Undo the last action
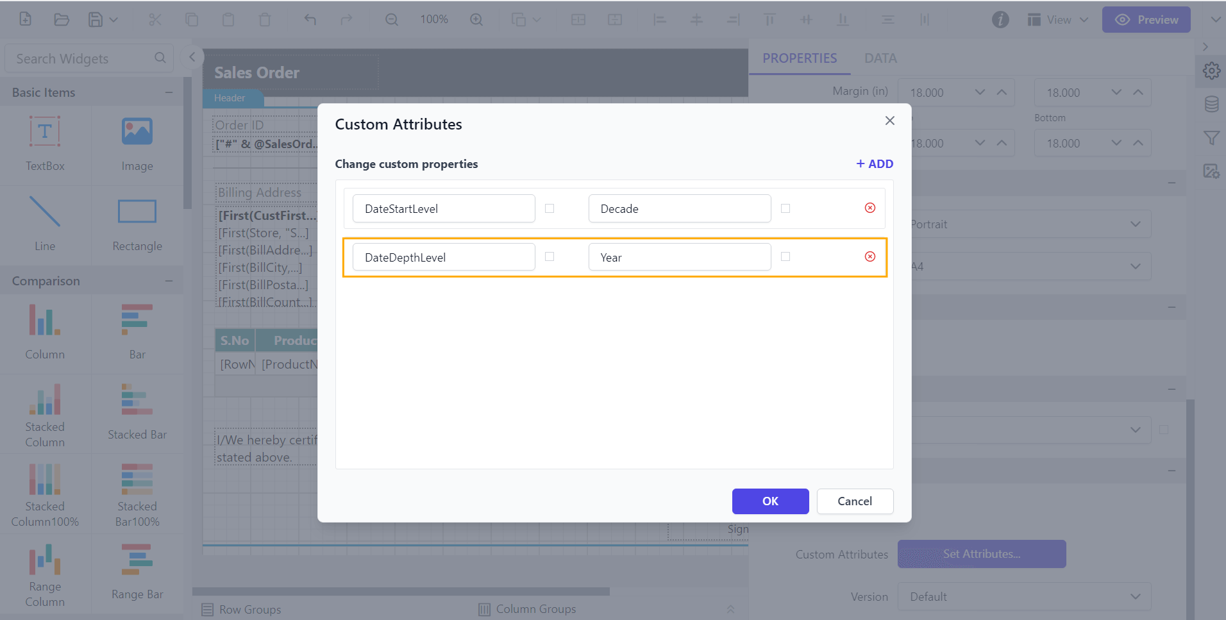The image size is (1226, 620). [310, 19]
